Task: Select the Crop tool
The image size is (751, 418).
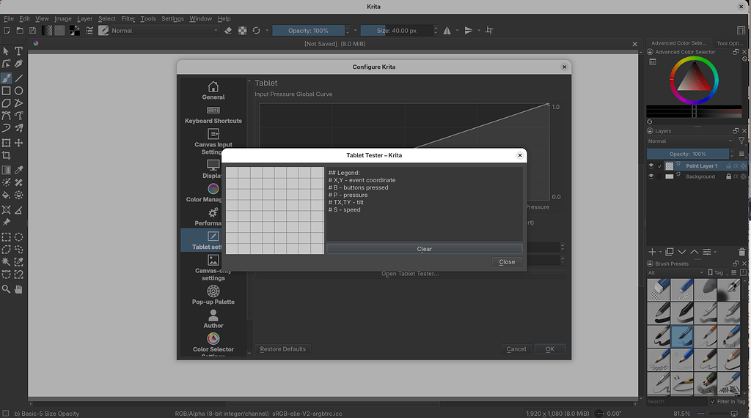Action: coord(6,155)
